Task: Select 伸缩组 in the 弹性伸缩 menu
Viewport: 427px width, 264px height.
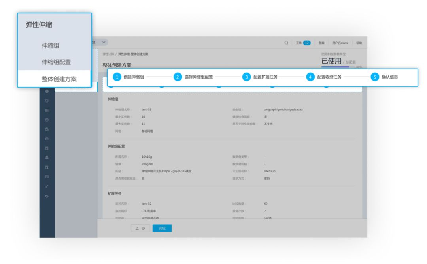Action: point(50,45)
